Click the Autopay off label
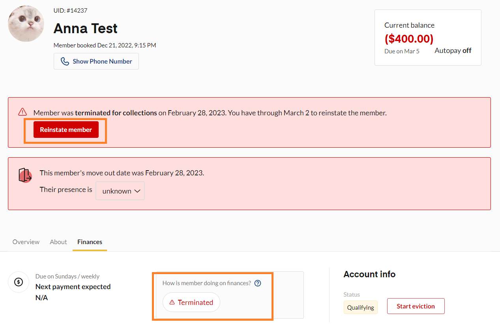This screenshot has height=329, width=500. pyautogui.click(x=453, y=51)
